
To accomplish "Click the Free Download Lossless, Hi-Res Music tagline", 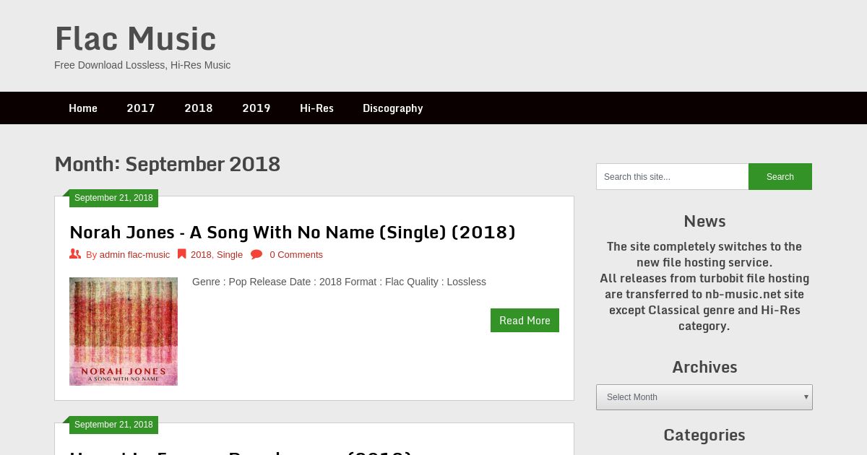I will [142, 65].
